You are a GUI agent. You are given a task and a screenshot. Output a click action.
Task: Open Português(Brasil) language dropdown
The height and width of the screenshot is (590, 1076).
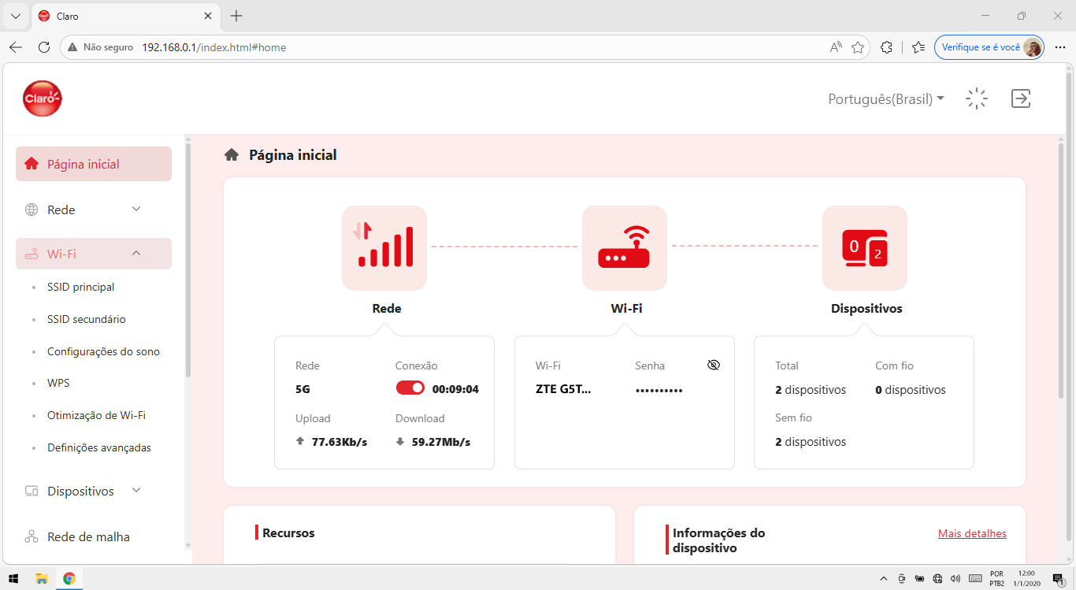tap(886, 99)
